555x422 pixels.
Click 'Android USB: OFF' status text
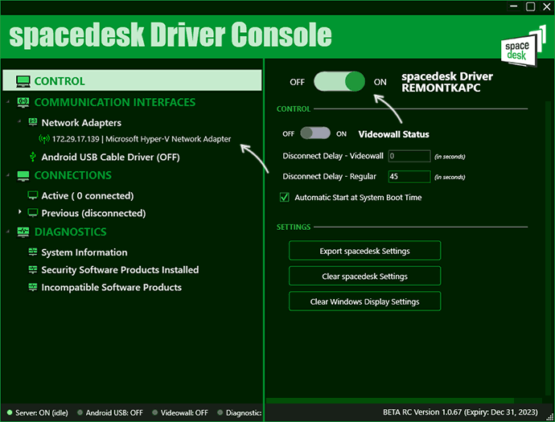point(114,413)
